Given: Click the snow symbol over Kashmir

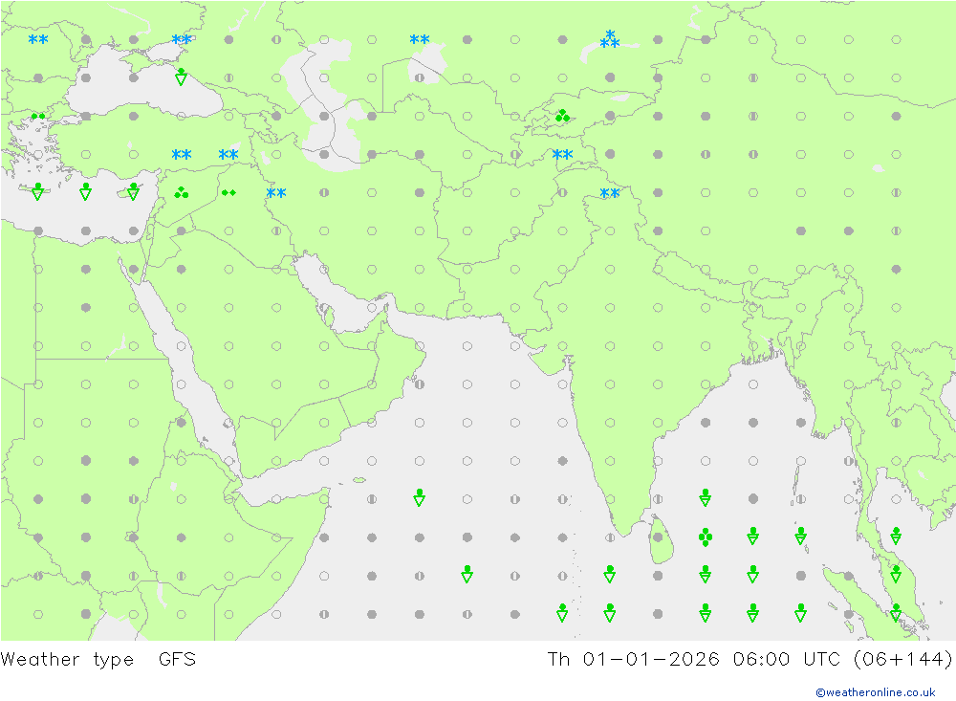Looking at the screenshot, I should 610,193.
